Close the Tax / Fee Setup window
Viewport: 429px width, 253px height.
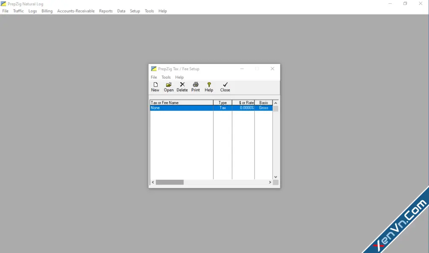[272, 69]
